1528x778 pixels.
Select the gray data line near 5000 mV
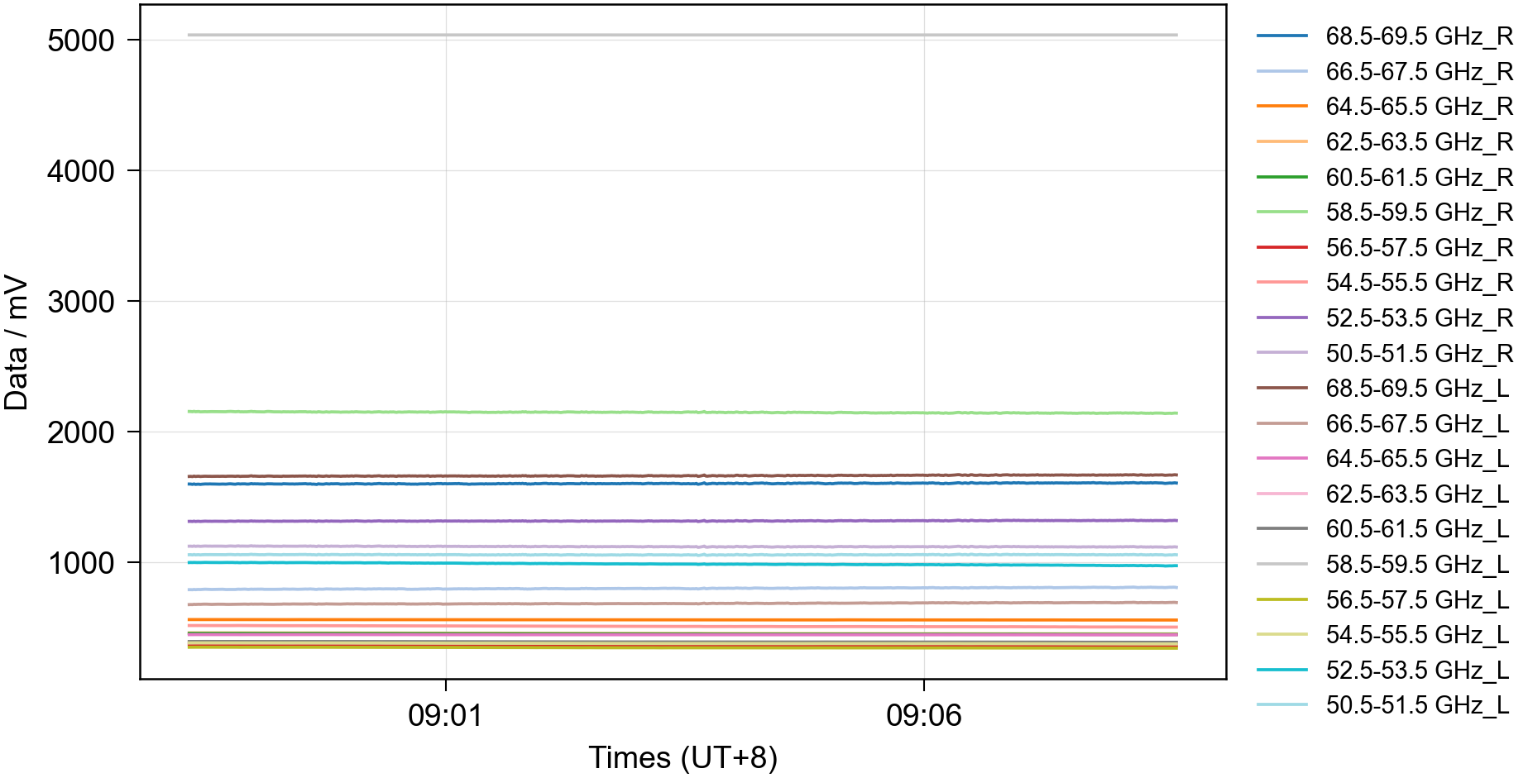(x=683, y=35)
